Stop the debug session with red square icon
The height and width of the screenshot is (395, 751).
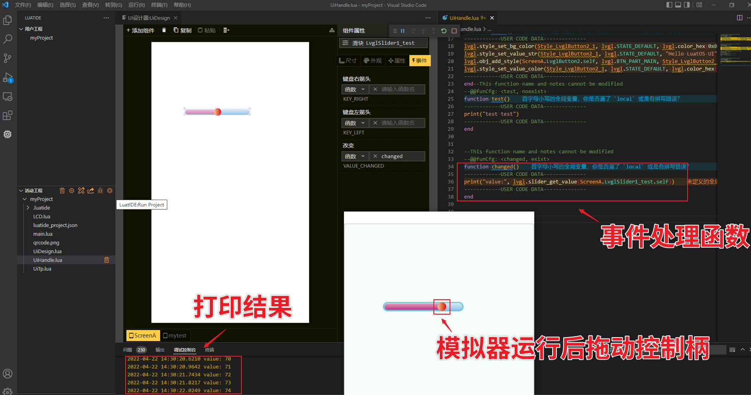pyautogui.click(x=454, y=31)
